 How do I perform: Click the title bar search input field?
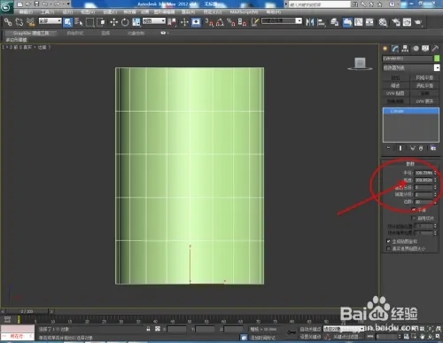tap(319, 4)
